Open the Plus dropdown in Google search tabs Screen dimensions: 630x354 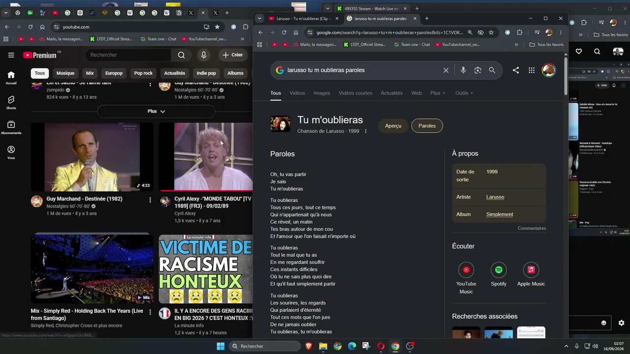coord(438,93)
